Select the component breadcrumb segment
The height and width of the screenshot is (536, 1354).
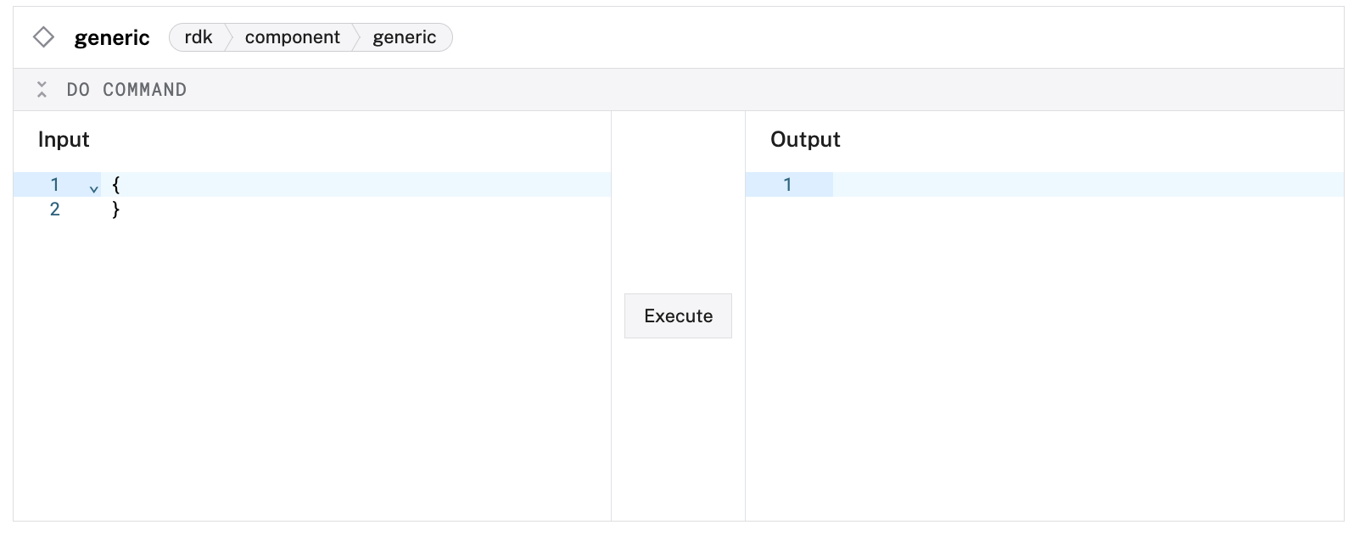pos(292,37)
